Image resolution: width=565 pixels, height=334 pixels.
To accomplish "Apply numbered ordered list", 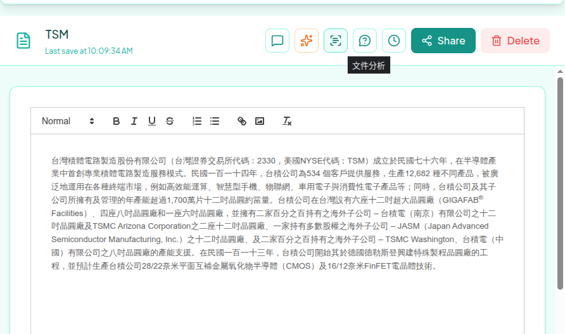I will 197,121.
